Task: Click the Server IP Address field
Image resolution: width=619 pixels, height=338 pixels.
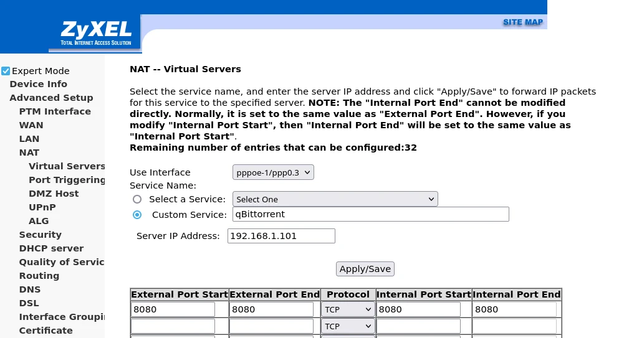Action: (x=281, y=236)
